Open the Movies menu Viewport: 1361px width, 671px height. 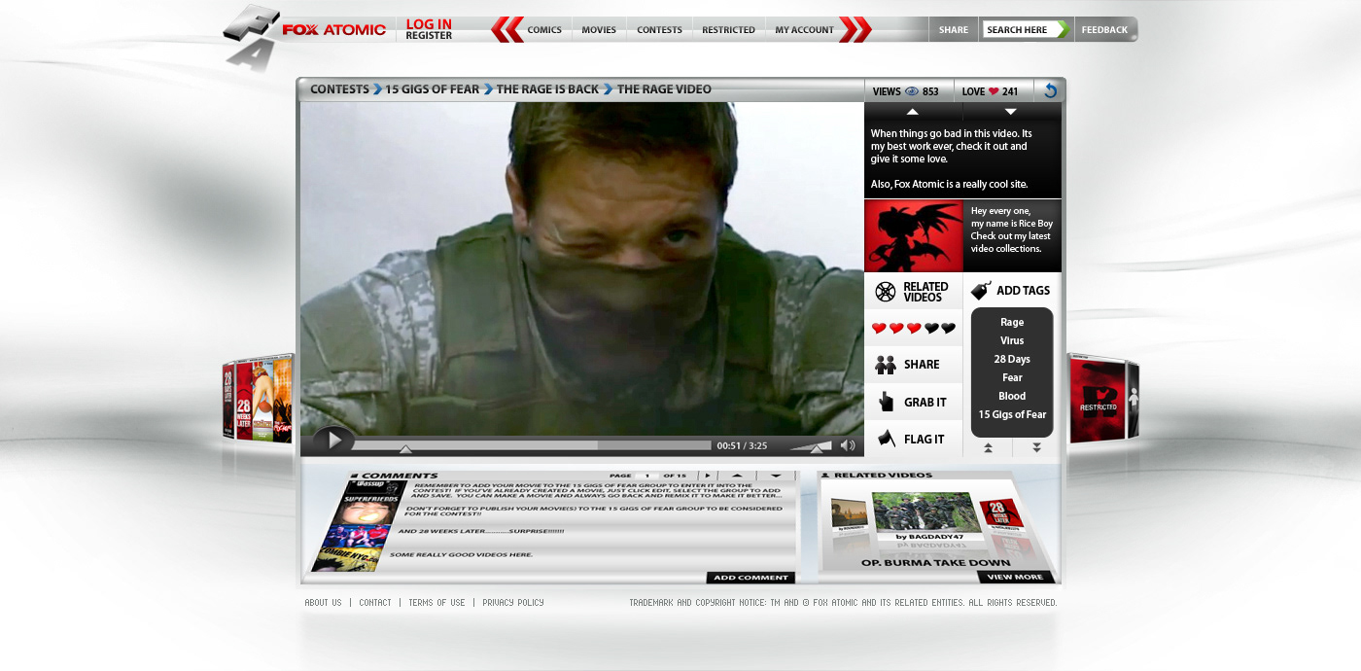(599, 30)
